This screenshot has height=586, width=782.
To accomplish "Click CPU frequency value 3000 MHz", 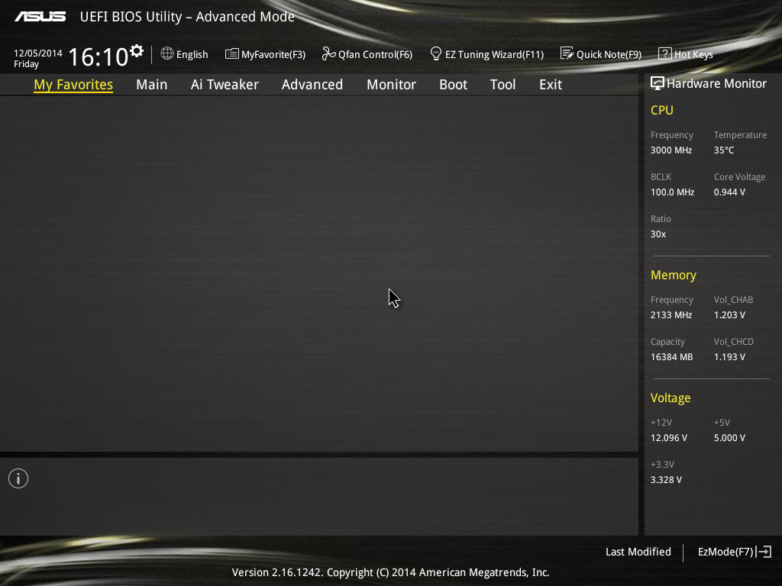I will (x=671, y=150).
